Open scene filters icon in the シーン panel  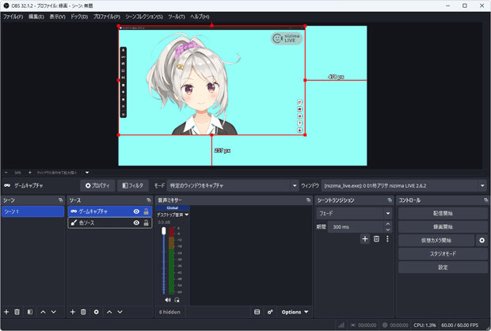pyautogui.click(x=30, y=312)
